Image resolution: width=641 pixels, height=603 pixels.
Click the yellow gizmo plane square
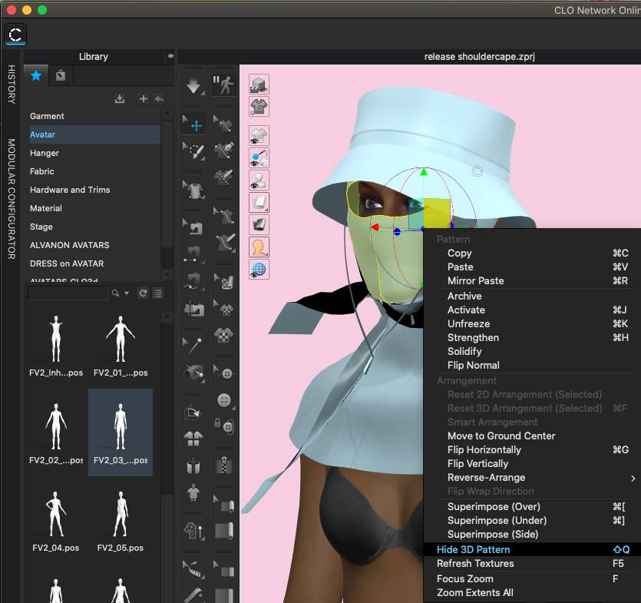click(x=437, y=213)
